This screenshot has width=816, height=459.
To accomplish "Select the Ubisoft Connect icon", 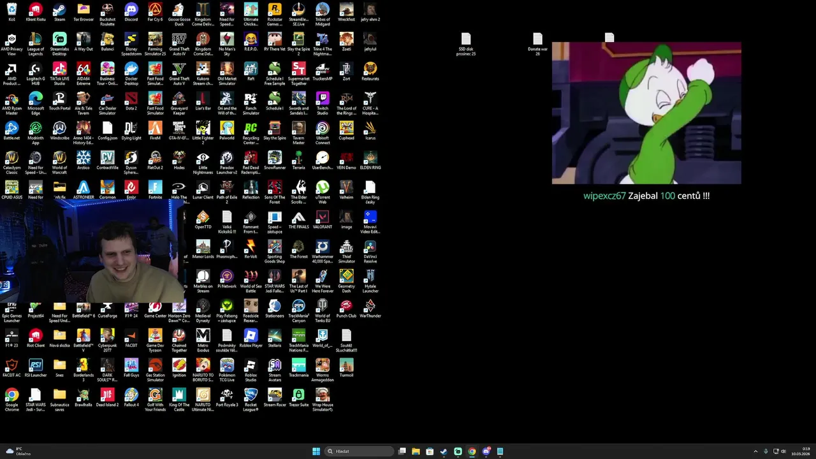I will (323, 133).
